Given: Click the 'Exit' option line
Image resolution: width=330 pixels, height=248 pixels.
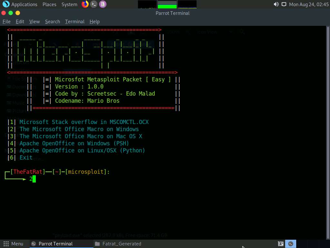Looking at the screenshot, I should pos(26,158).
